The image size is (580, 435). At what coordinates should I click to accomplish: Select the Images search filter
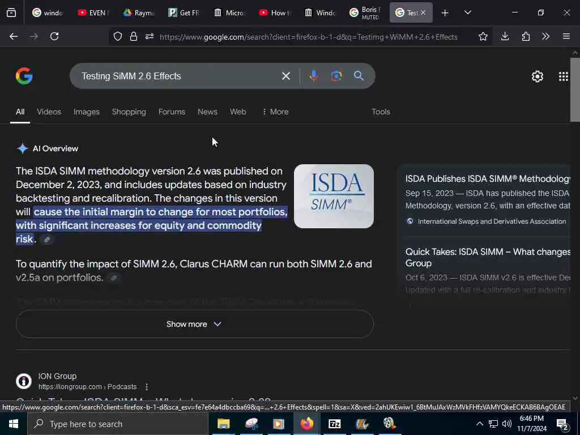pos(87,112)
